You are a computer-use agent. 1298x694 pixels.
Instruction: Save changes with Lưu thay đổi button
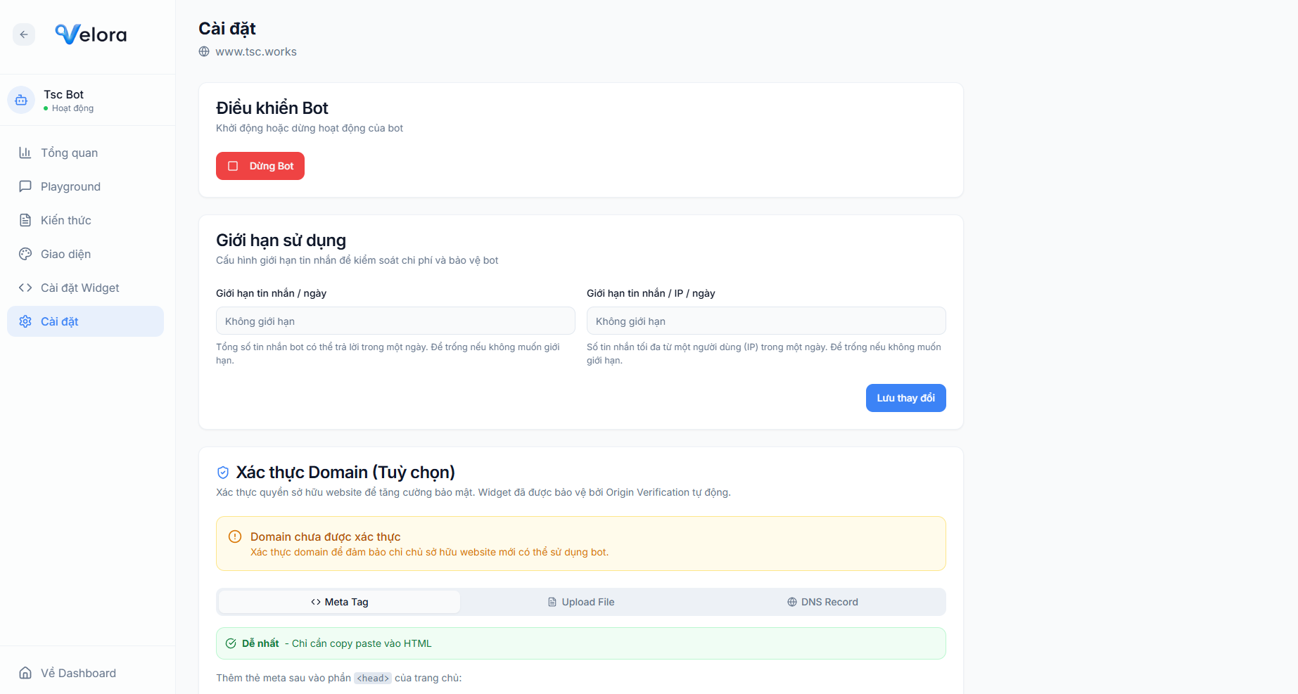click(905, 398)
